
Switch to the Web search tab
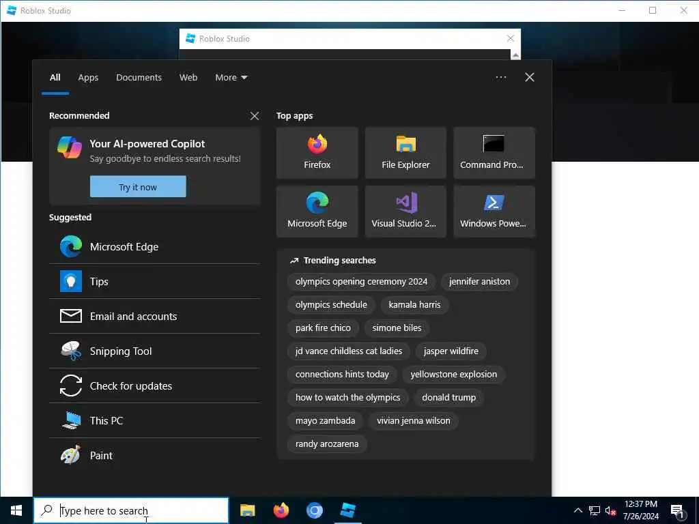click(188, 78)
